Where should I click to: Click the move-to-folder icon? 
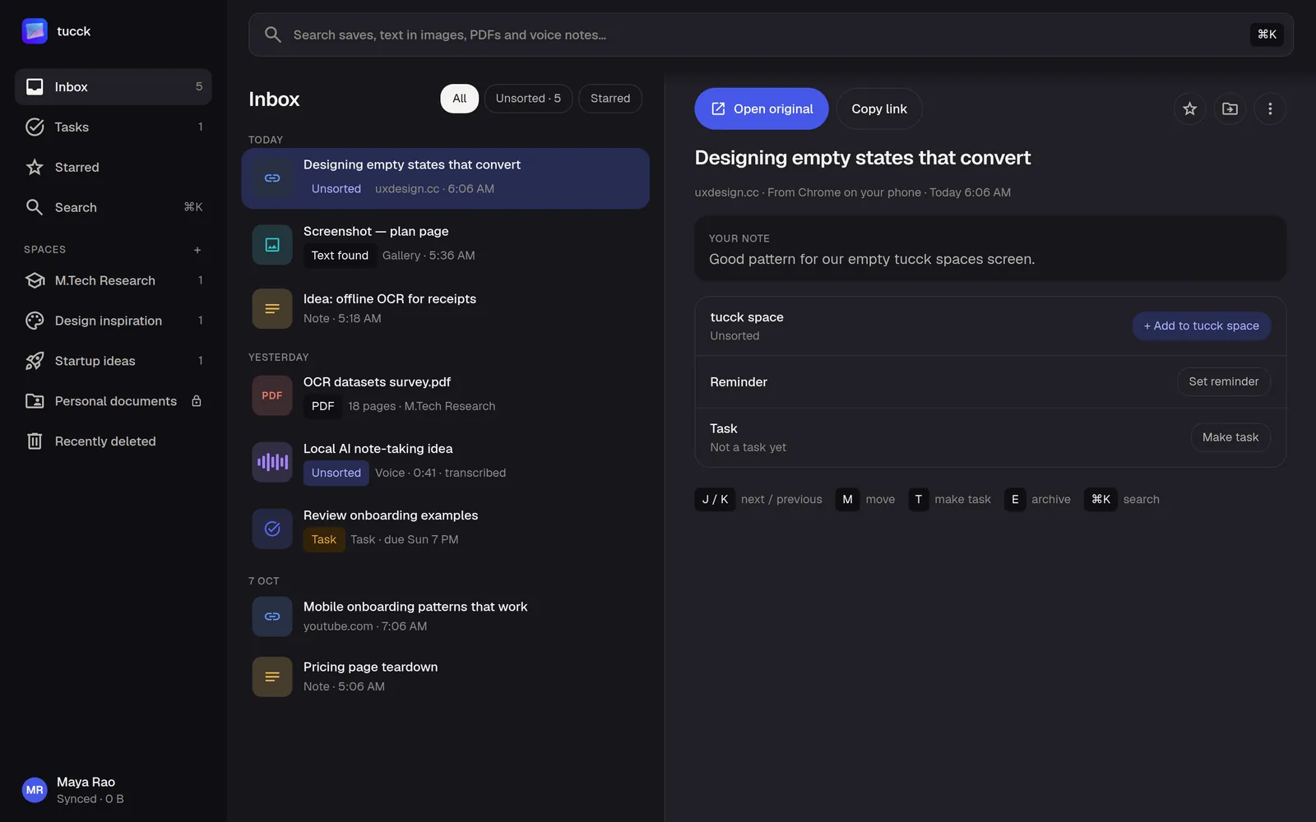coord(1230,109)
